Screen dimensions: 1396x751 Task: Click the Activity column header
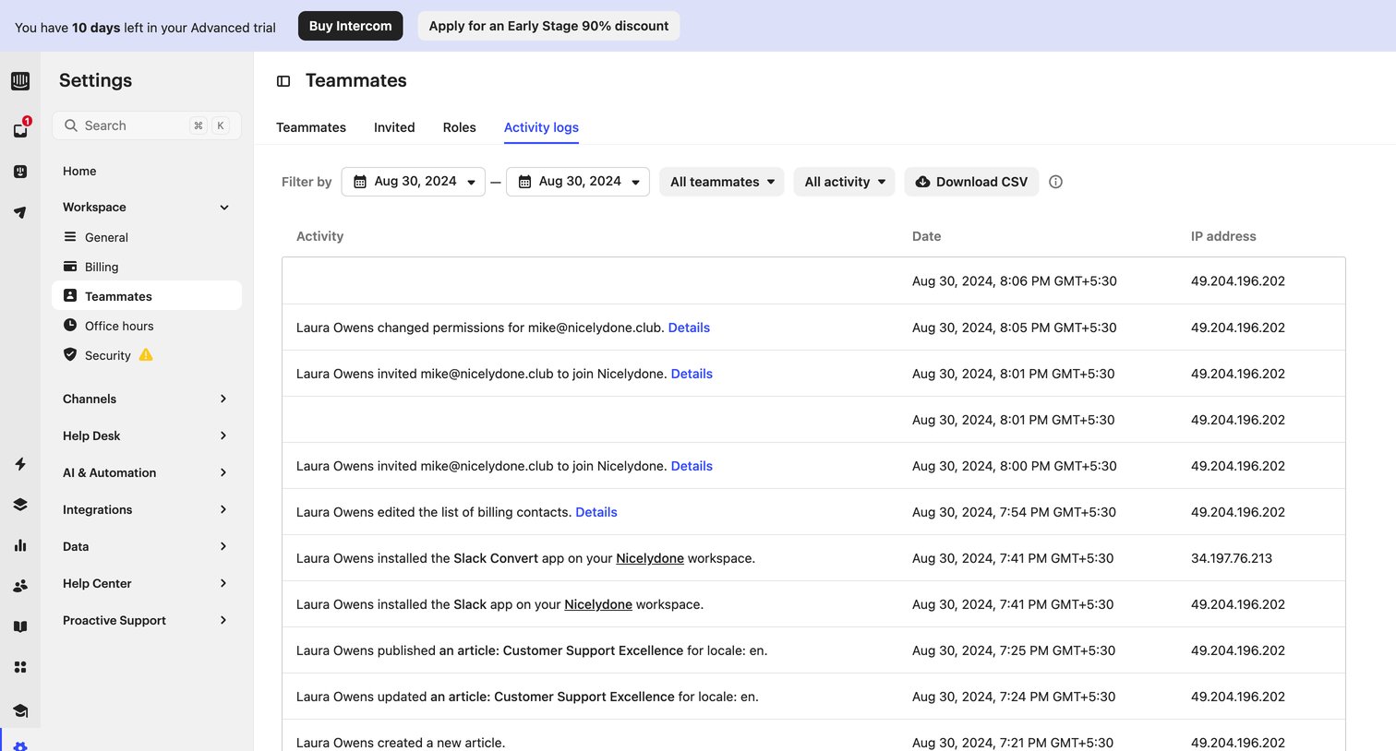click(319, 236)
